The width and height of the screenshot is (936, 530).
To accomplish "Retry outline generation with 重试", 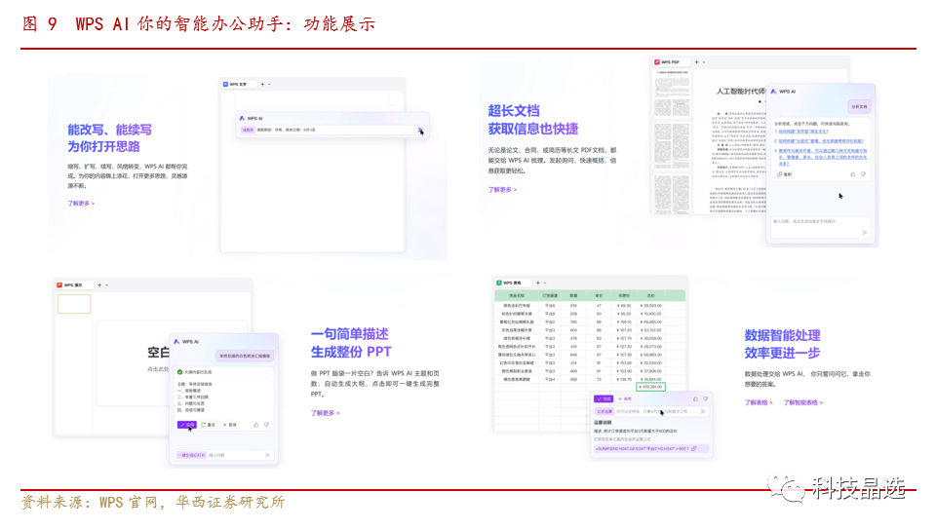I will (209, 425).
